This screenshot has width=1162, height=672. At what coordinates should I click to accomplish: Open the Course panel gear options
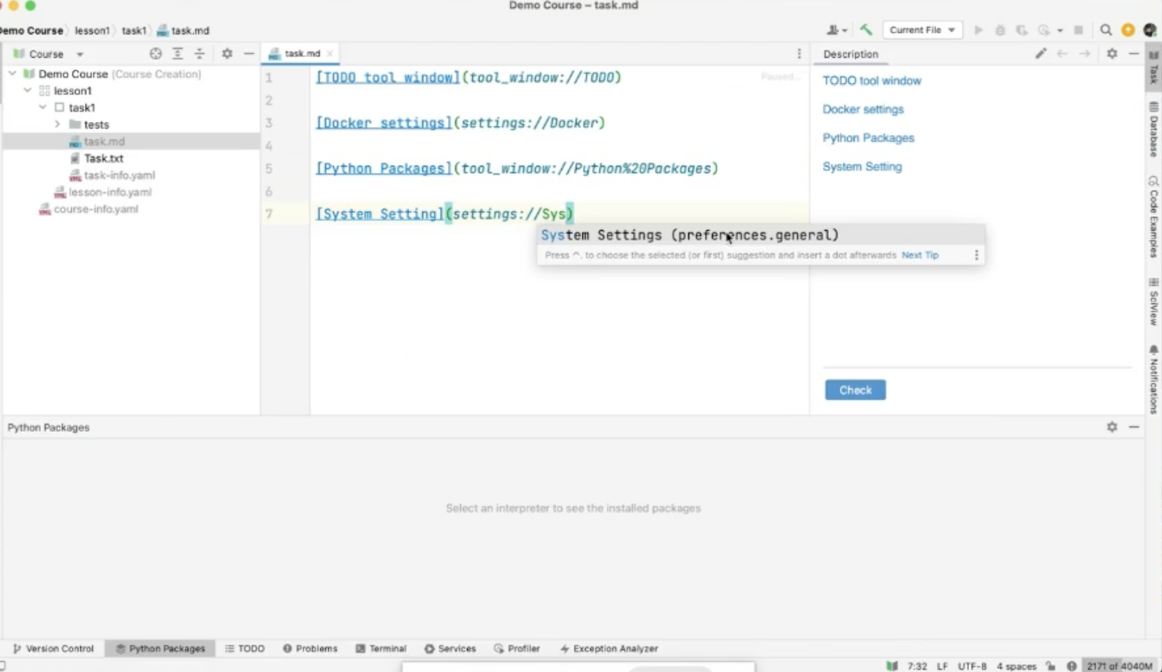(227, 53)
